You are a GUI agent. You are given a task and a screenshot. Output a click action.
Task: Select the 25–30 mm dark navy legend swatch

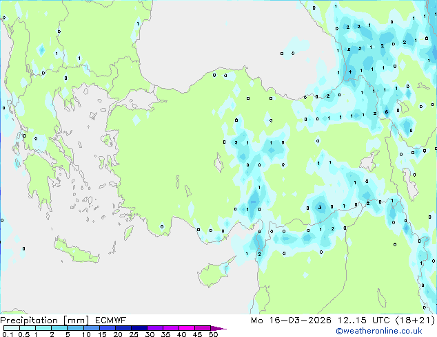tap(141, 328)
